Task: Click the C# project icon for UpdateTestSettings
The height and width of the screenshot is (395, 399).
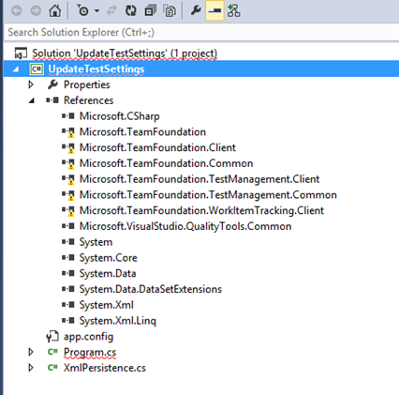Action: [37, 69]
